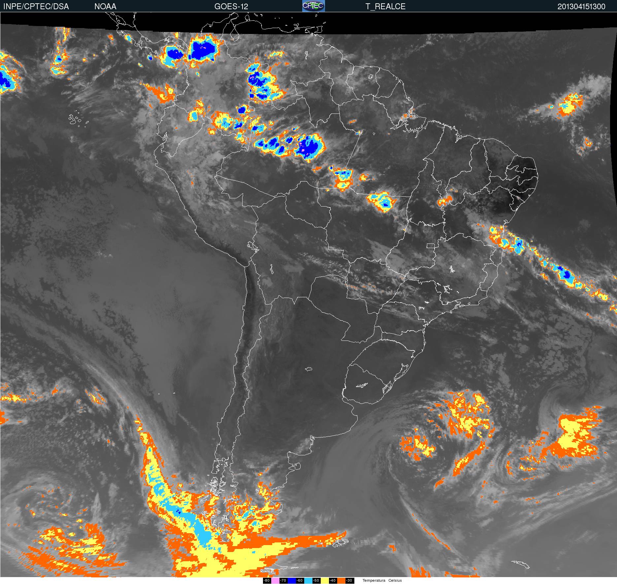The height and width of the screenshot is (584, 617).
Task: Click the 201304151300 timestamp
Action: [x=581, y=7]
